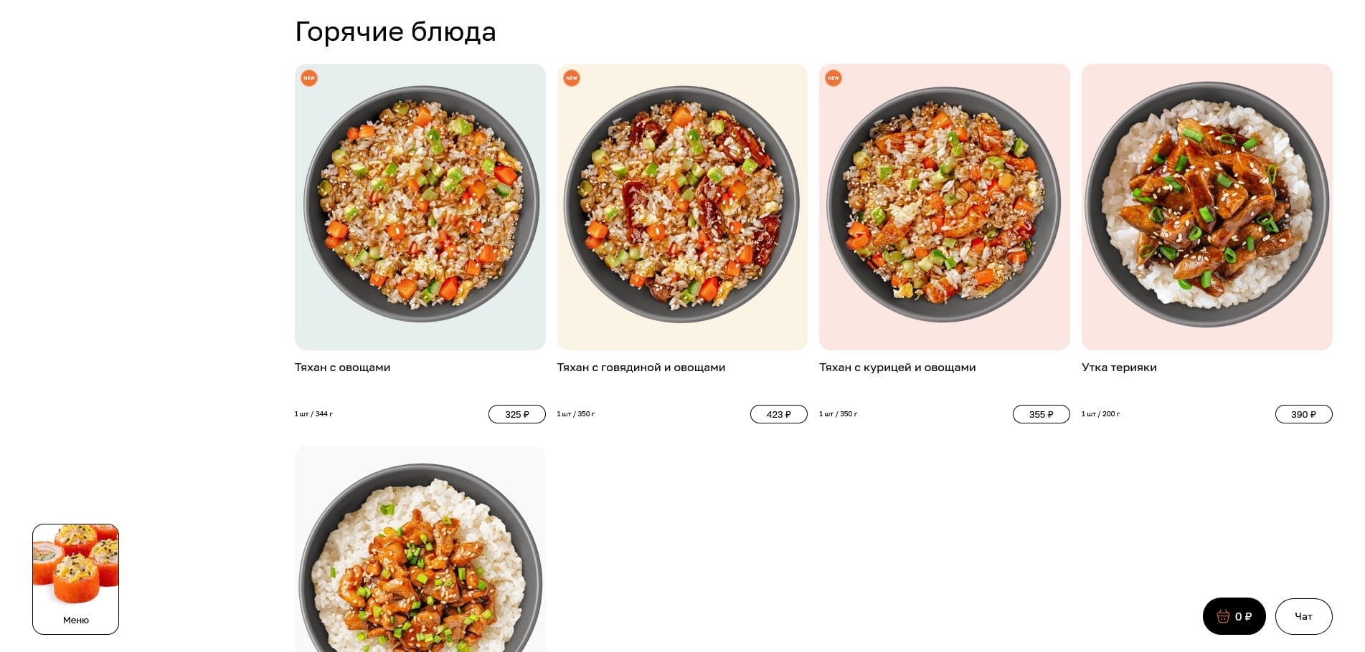Screen dimensions: 1365x652
Task: Add Тяхан с курицей for 355 ₽
Action: tap(1042, 414)
